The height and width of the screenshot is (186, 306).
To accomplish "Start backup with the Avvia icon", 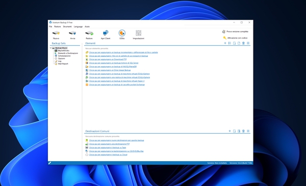I will point(72,33).
